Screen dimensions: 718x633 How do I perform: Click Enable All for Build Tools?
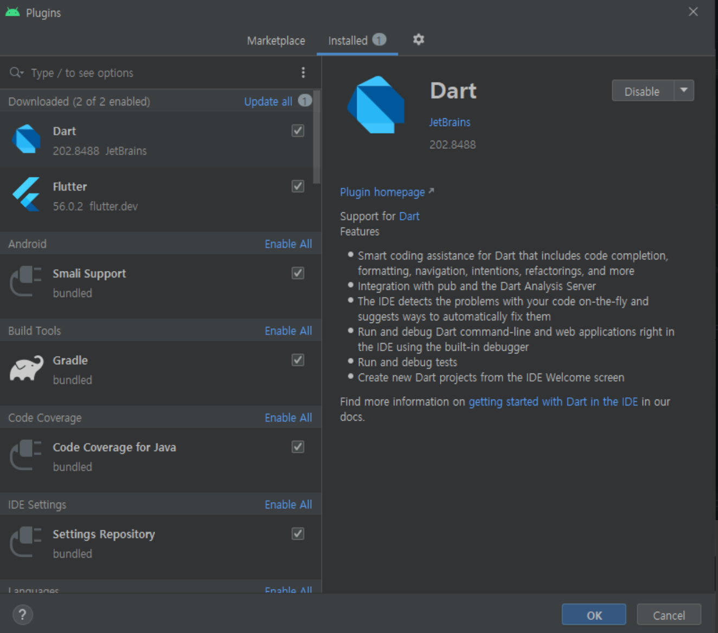point(288,331)
